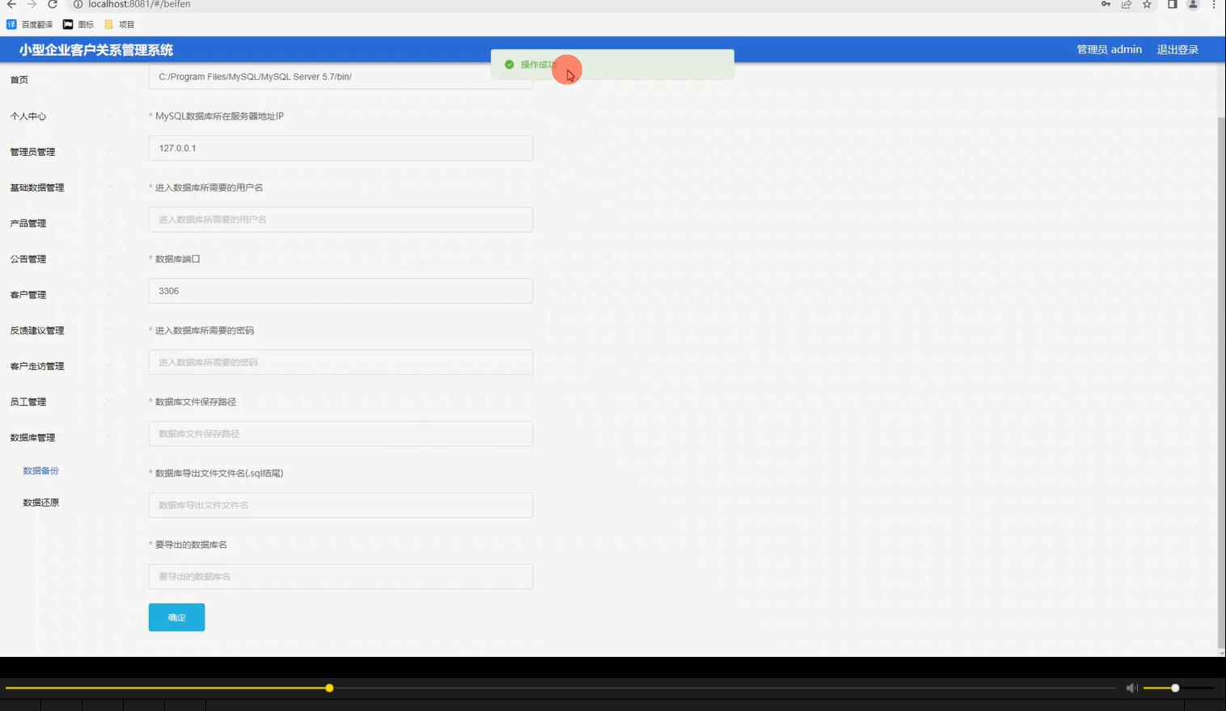Focus the 数据库文件保存路径 input field
The height and width of the screenshot is (711, 1226).
(340, 434)
